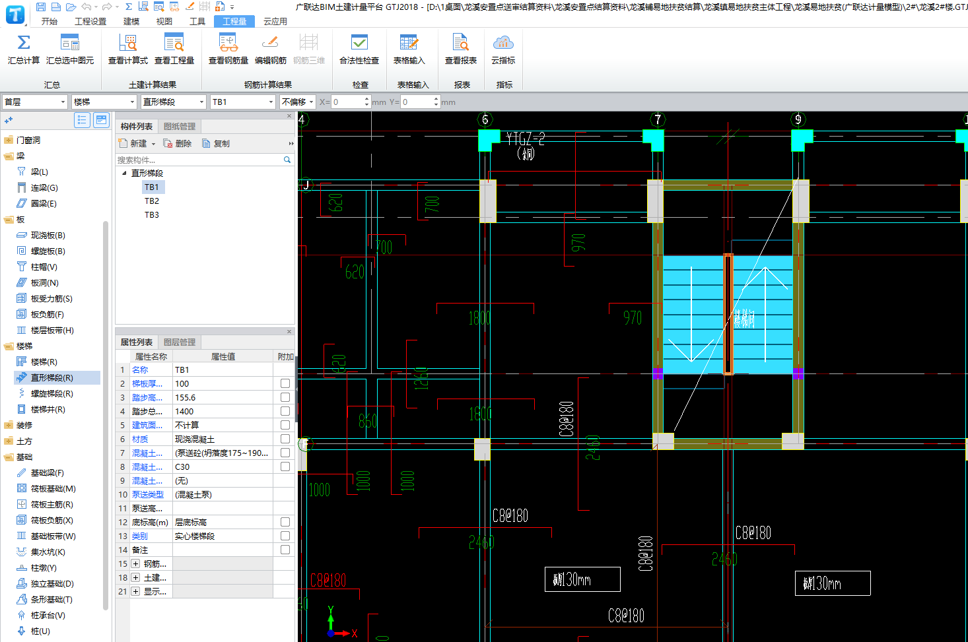Screen dimensions: 968x642
Task: Tick the C30 row attach checkbox
Action: click(285, 466)
